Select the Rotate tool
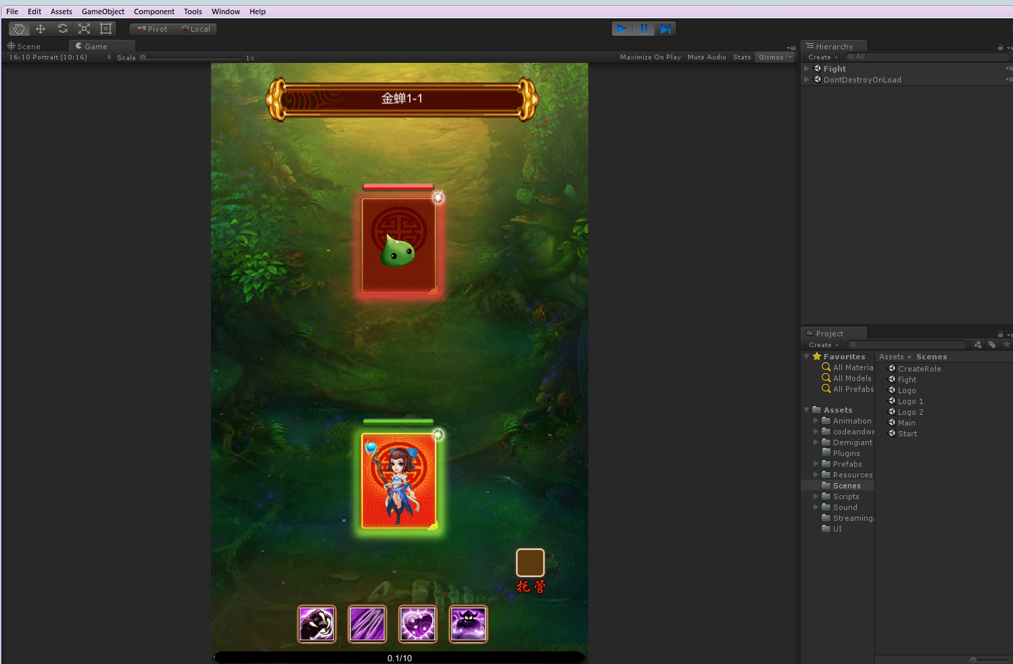This screenshot has height=664, width=1013. 62,29
